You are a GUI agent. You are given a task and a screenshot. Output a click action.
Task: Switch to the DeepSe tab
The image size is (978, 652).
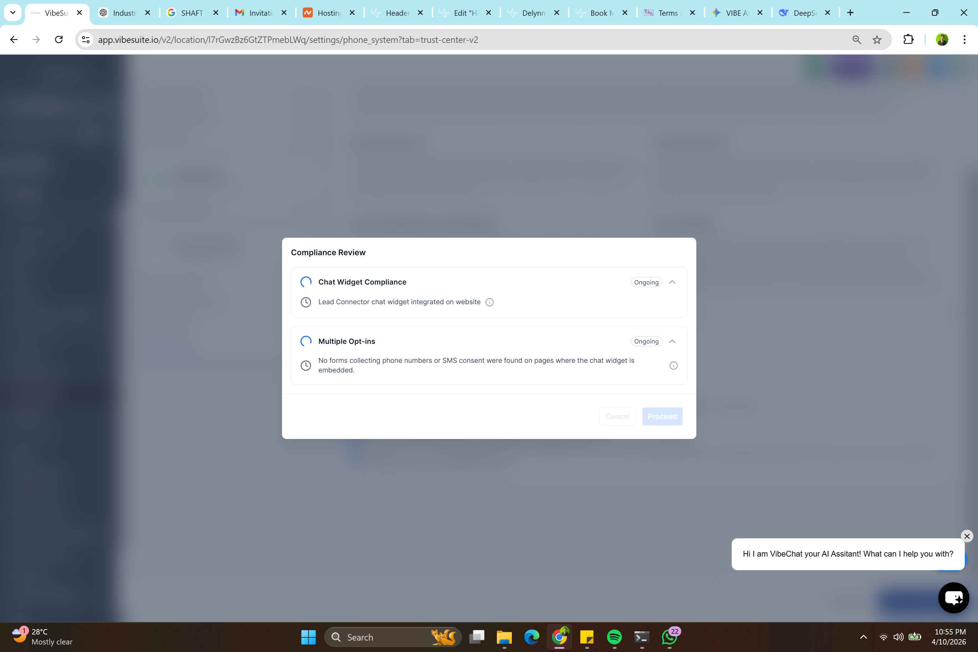pos(805,13)
